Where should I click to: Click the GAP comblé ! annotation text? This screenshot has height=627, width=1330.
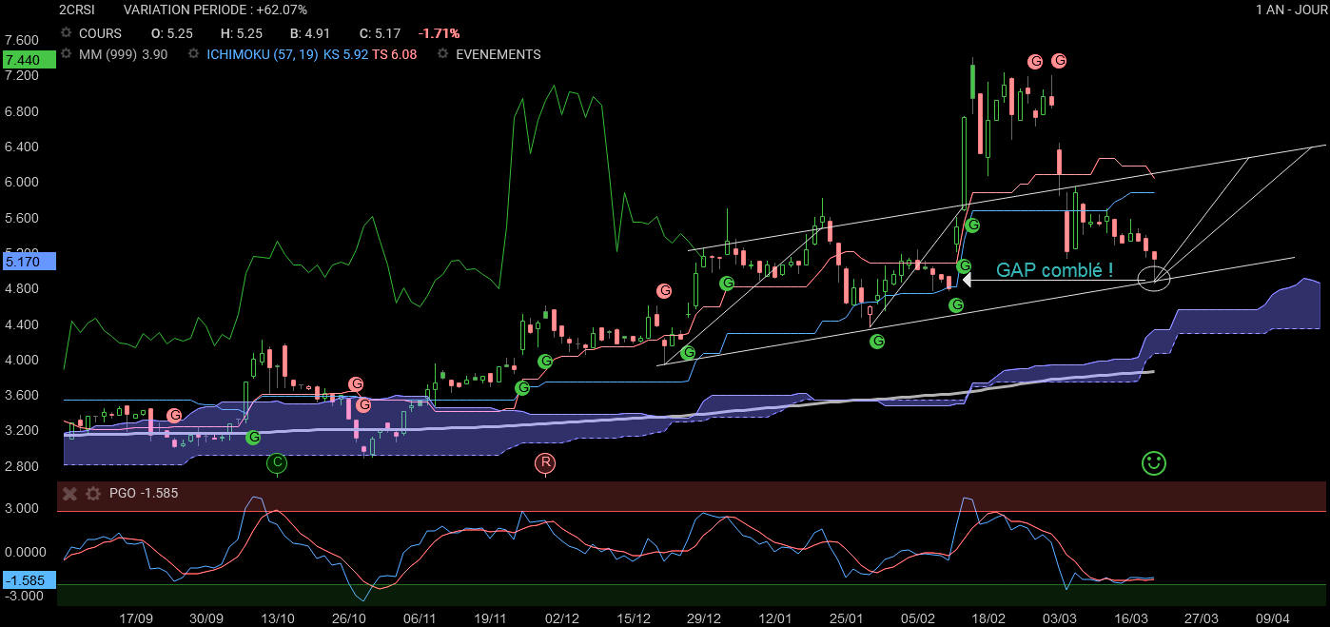(x=1054, y=269)
